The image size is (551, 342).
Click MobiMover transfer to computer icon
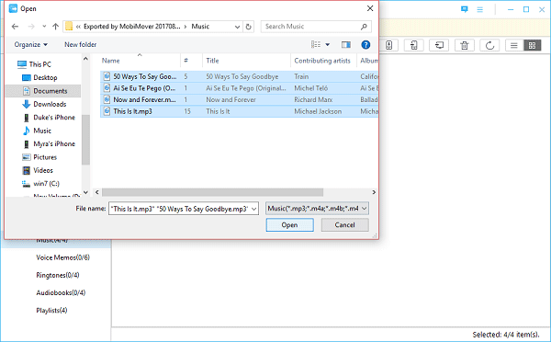[439, 45]
